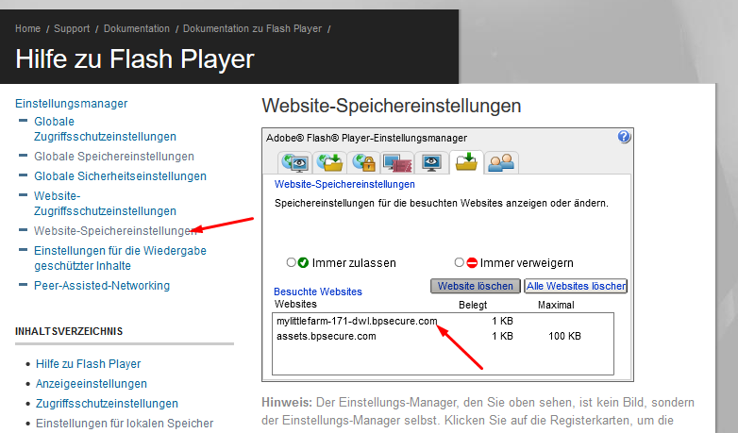Click the blue help question mark icon
The width and height of the screenshot is (738, 433).
(x=624, y=137)
